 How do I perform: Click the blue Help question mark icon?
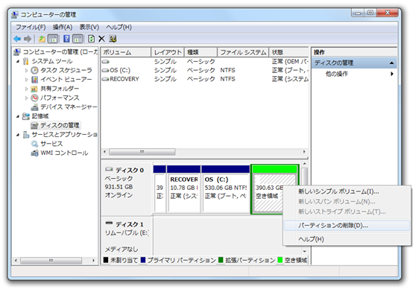point(66,39)
